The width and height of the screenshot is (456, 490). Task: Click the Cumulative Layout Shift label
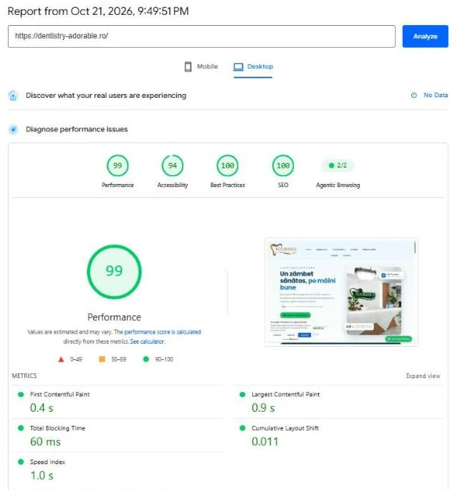pos(285,428)
